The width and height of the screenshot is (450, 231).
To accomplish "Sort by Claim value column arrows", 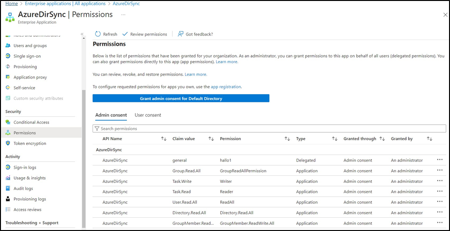I will [211, 139].
